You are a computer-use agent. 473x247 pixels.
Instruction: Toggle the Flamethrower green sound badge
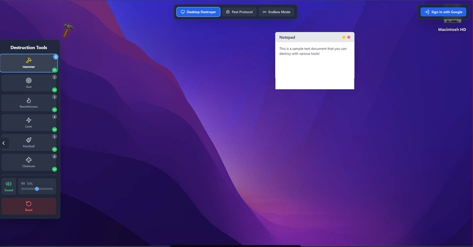(x=55, y=110)
